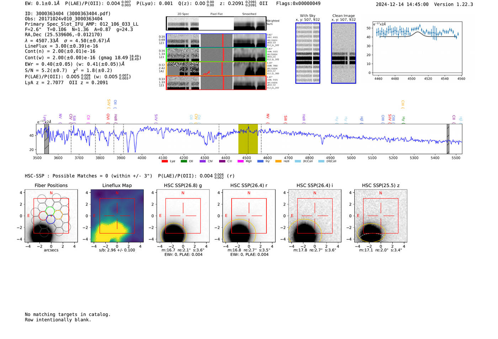Click "Row intentionally blank." text
Image resolution: width=498 pixels, height=339 pixels.
tap(58, 320)
